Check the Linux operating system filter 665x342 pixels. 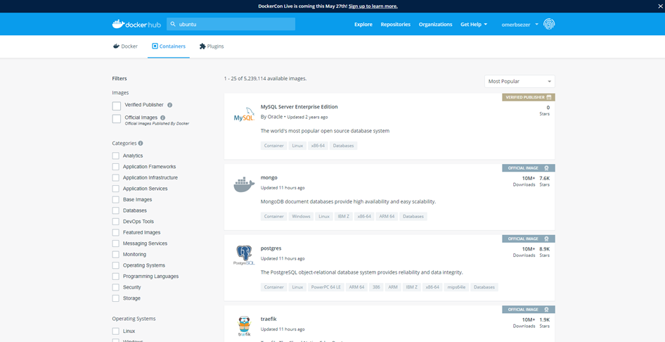116,331
